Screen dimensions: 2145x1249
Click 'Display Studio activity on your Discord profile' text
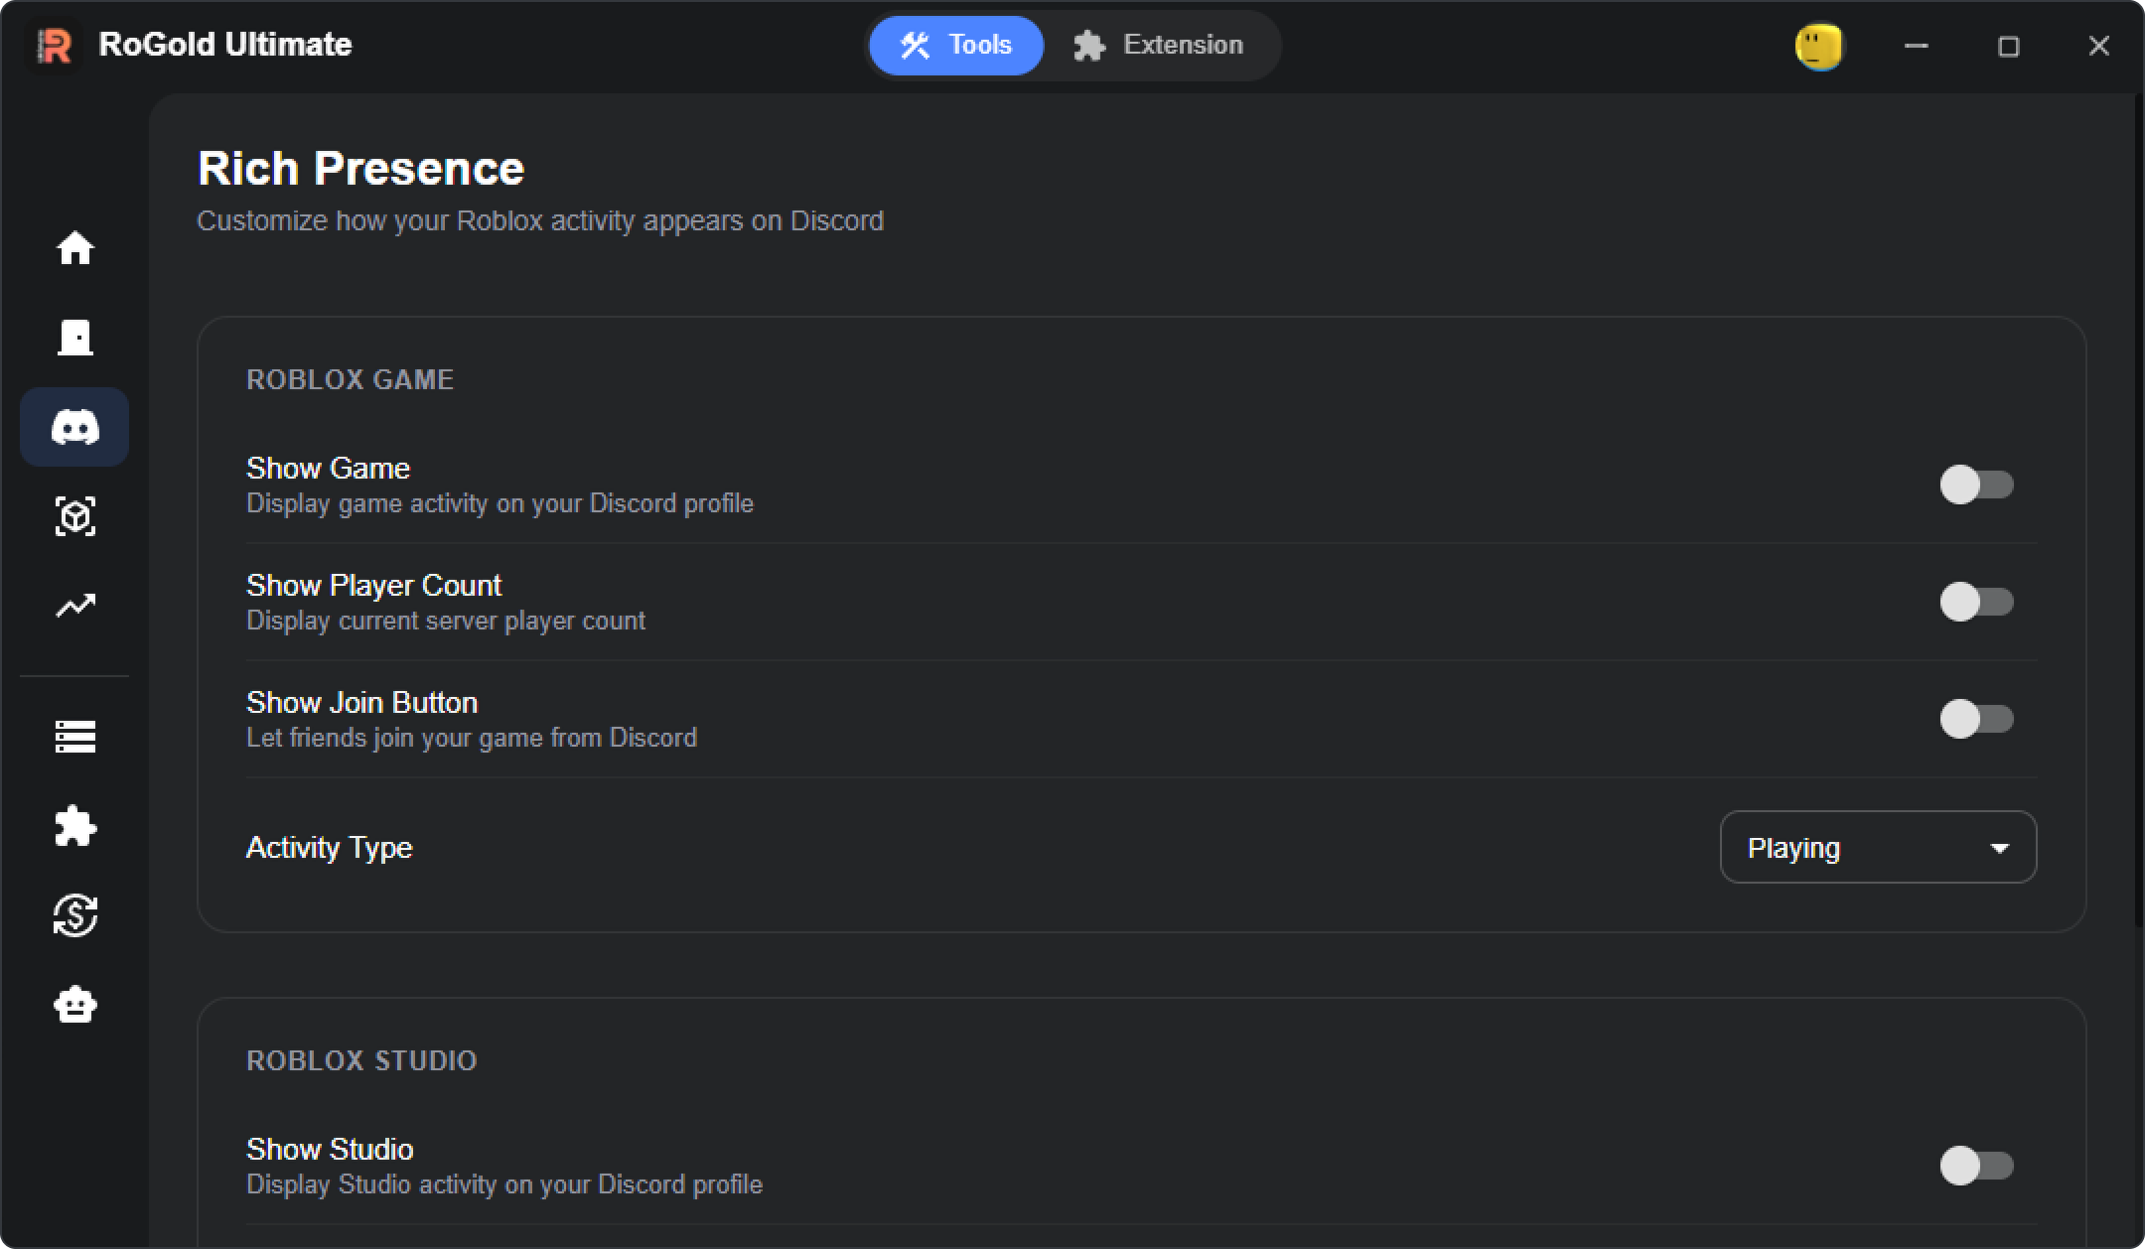(x=504, y=1184)
